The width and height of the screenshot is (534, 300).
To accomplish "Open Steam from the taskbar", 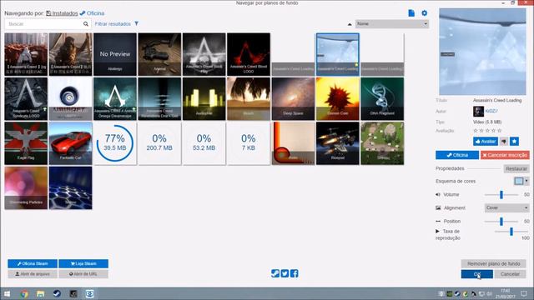I will pos(57,293).
